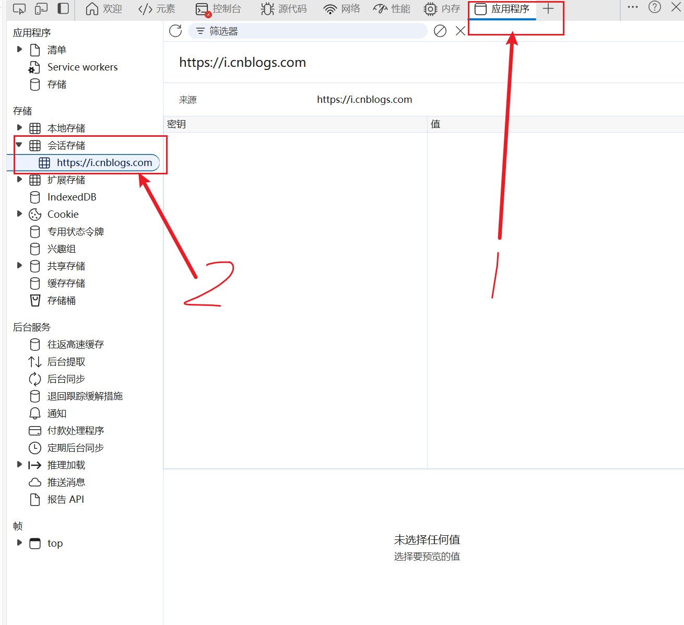
Task: Expand the 共享存储 arrow
Action: tap(19, 265)
